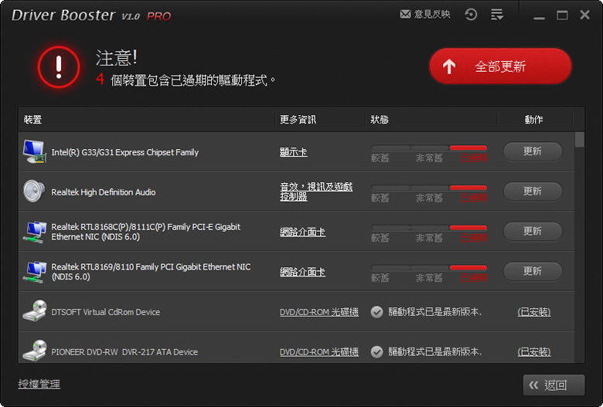603x407 pixels.
Task: Update the Intel G33/G31 chipset driver
Action: pos(533,151)
